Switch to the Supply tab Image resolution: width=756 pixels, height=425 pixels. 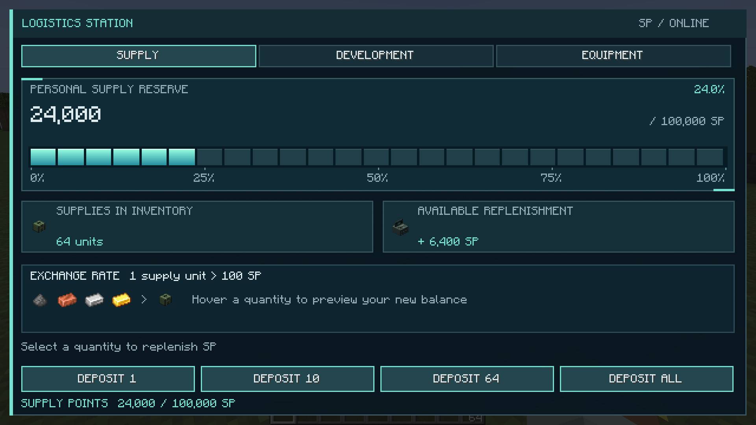tap(139, 56)
